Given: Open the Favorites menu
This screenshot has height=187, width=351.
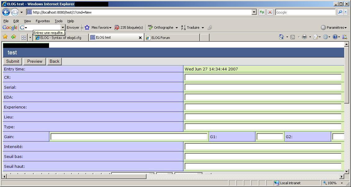Looking at the screenshot, I should click(x=43, y=21).
